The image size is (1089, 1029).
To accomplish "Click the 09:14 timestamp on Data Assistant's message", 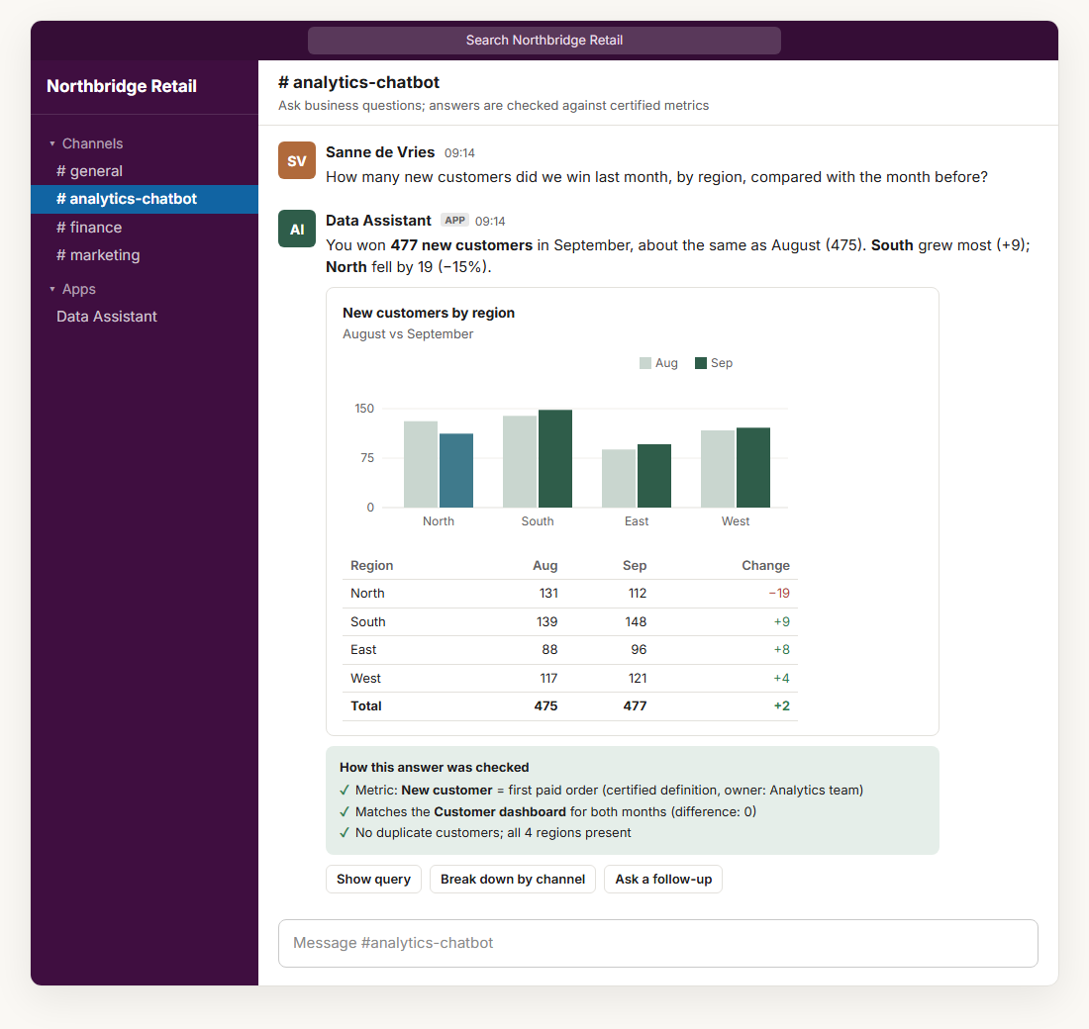I will (490, 221).
